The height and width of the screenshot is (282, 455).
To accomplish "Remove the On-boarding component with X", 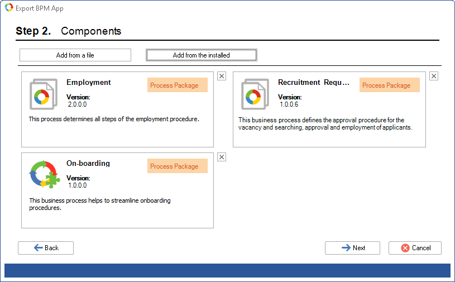I will click(x=222, y=157).
